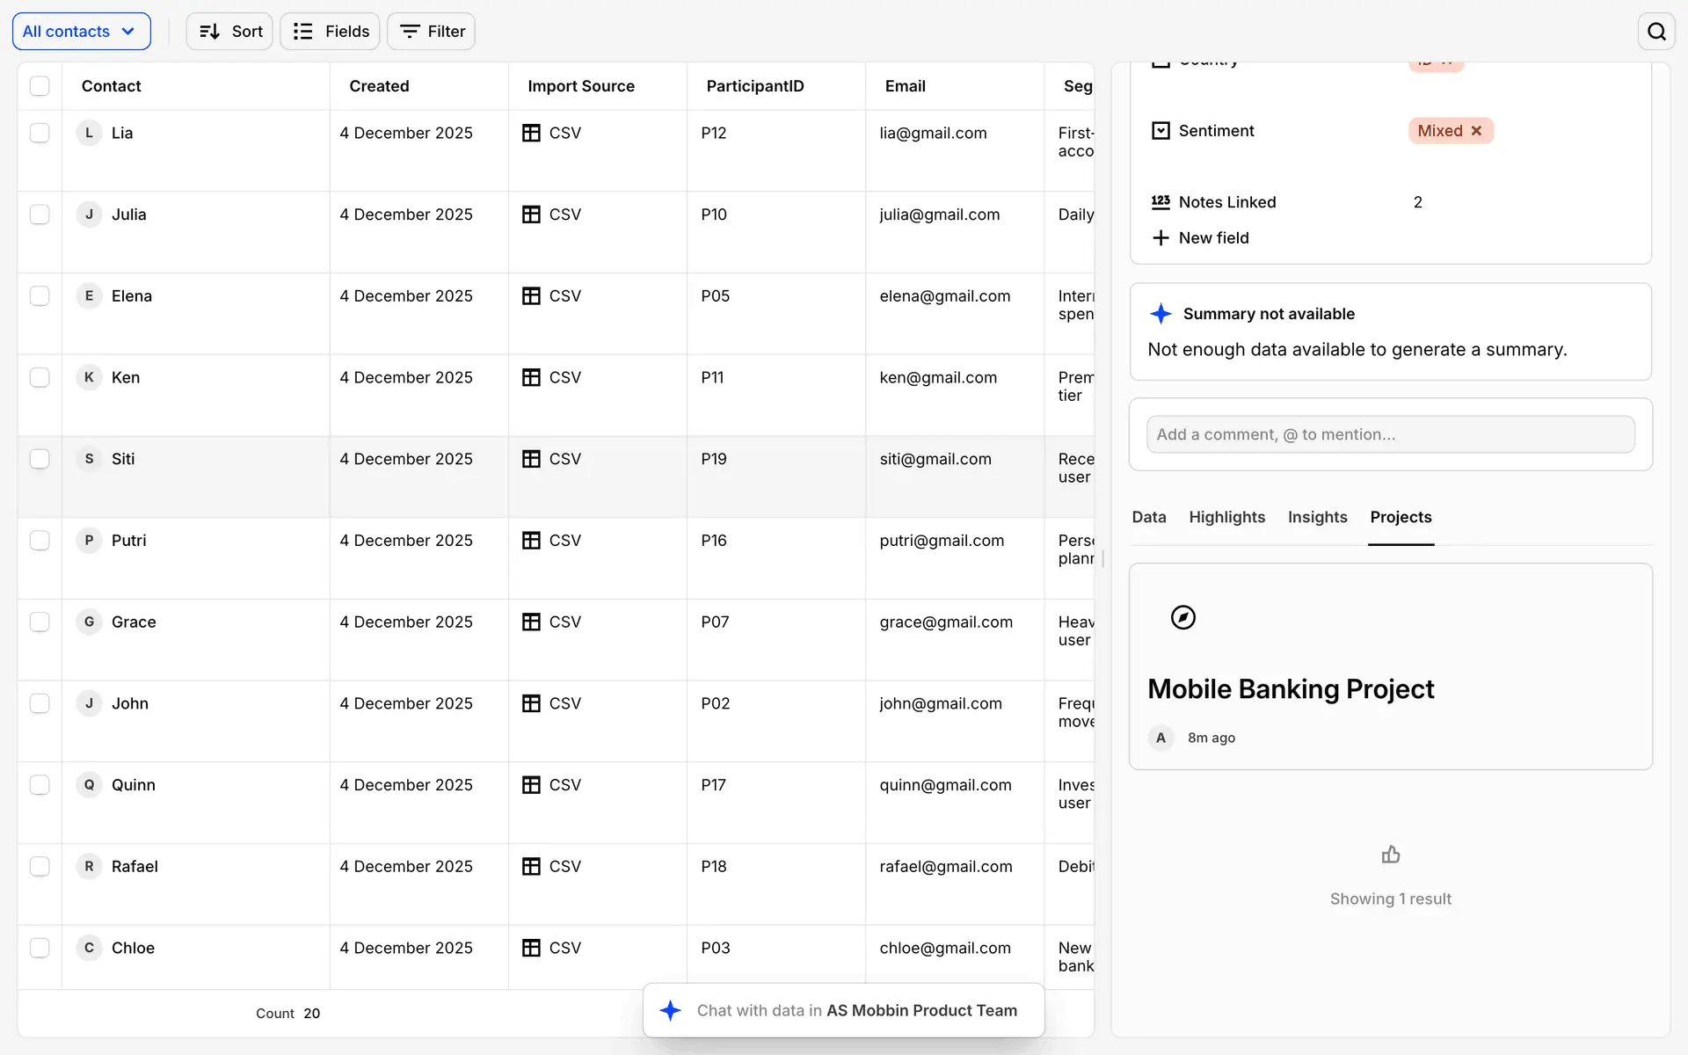
Task: Open the Fields menu
Action: click(x=330, y=32)
